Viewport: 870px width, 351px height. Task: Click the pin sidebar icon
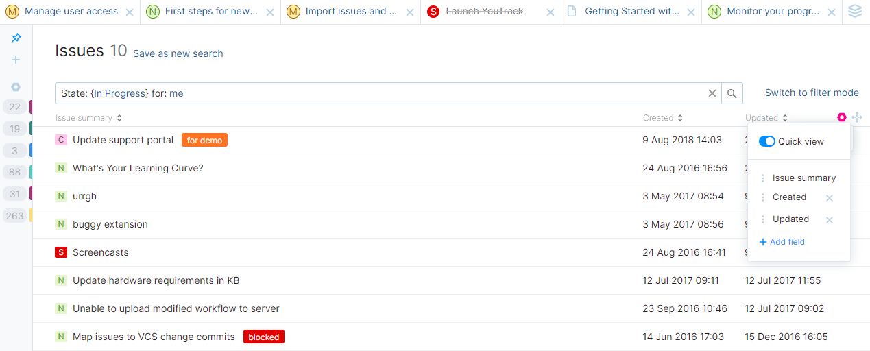16,38
